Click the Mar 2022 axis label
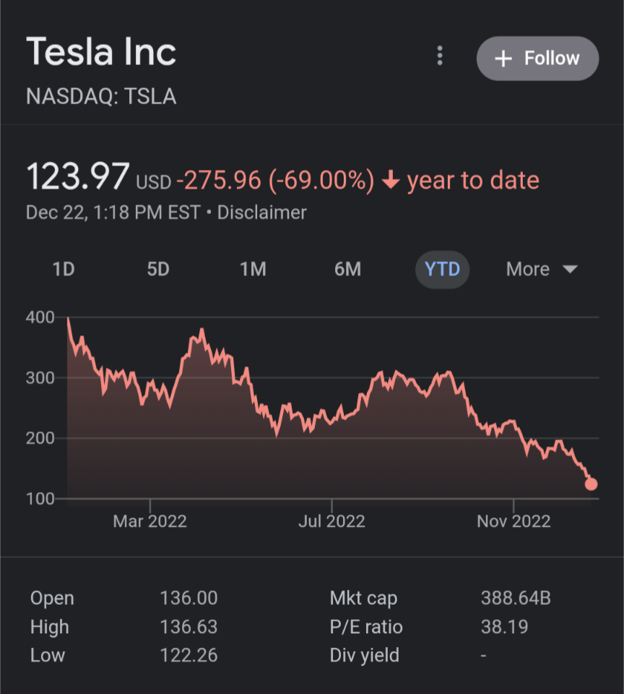Image resolution: width=624 pixels, height=694 pixels. click(x=149, y=521)
